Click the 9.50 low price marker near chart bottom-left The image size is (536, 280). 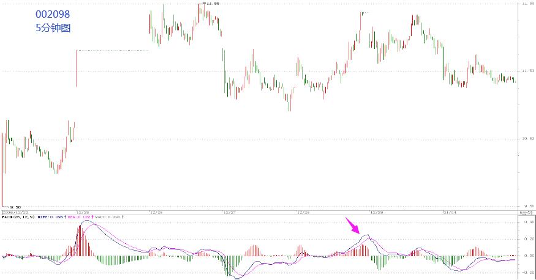click(x=15, y=207)
